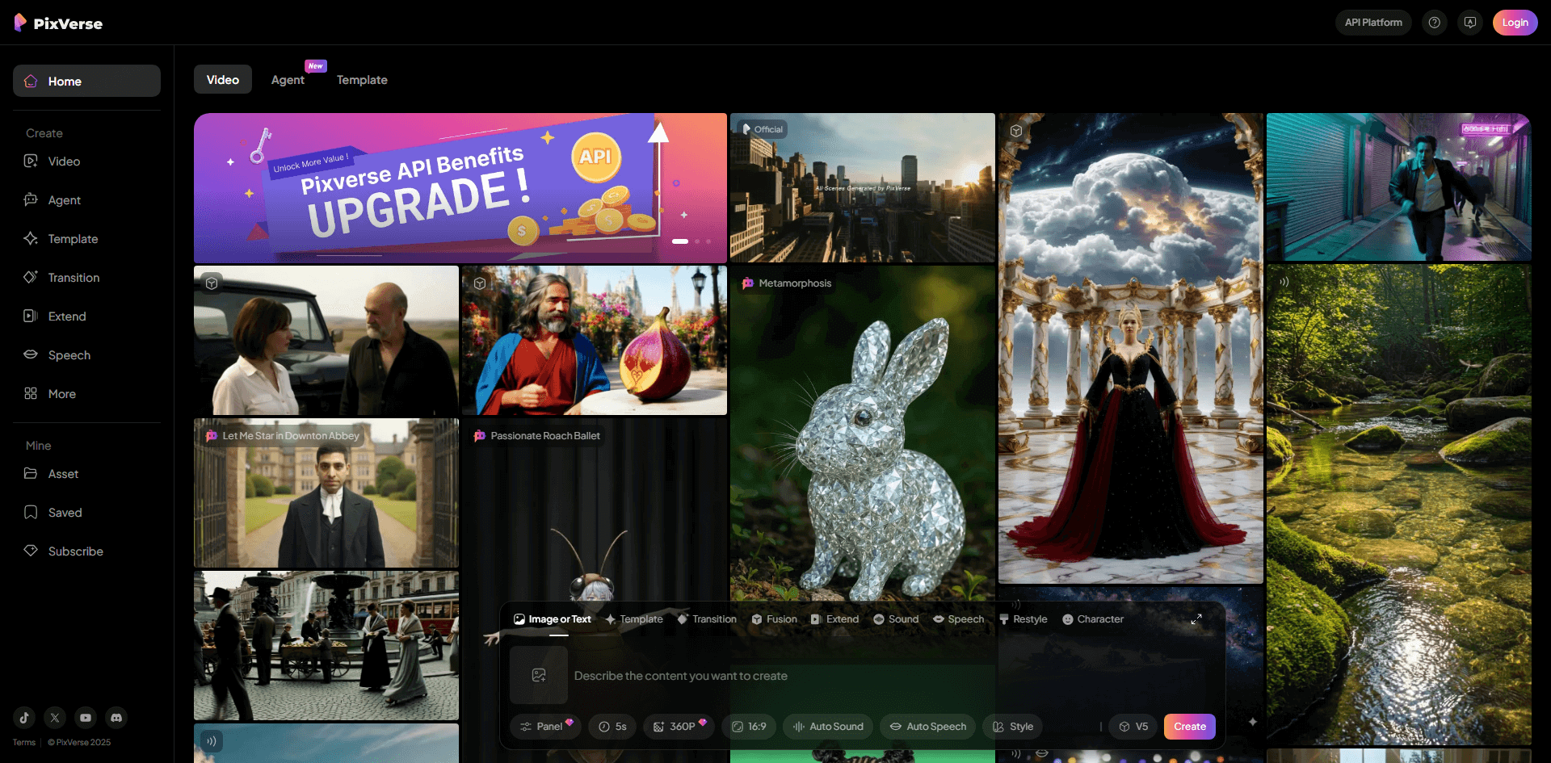Open the X (Twitter) social link

point(55,718)
